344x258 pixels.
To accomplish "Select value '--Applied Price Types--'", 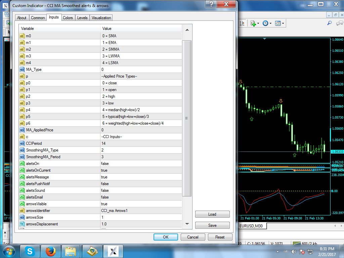I will point(141,76).
